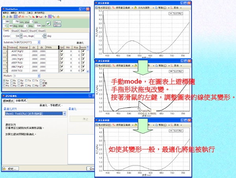Select the manual mode (手動模式) tab
Screen dimensions: 236x178
point(21,101)
